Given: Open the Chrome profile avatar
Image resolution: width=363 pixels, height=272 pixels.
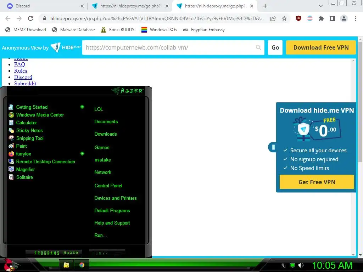Looking at the screenshot, I should (344, 18).
